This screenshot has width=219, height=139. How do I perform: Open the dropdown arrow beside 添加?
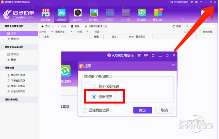(x=53, y=26)
